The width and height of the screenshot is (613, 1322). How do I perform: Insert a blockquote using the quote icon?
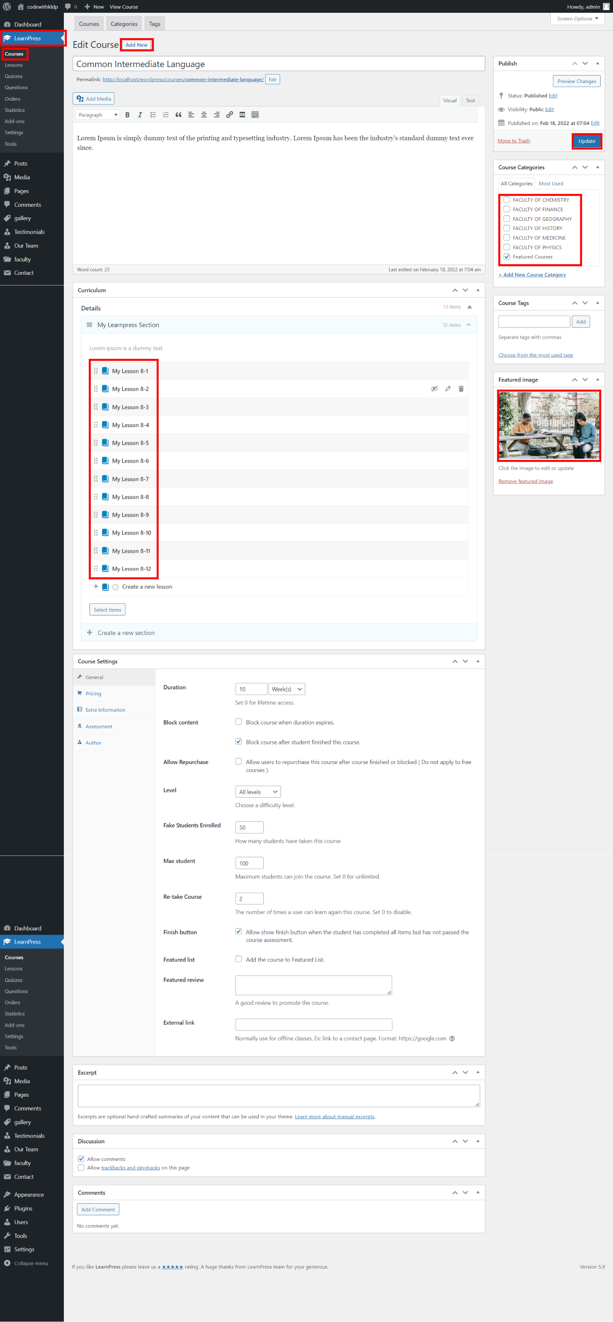coord(178,115)
